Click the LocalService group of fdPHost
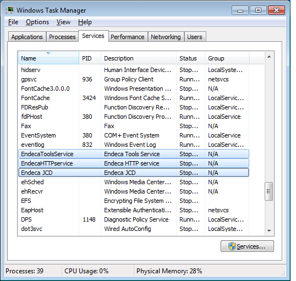This screenshot has height=281, width=296. tap(224, 117)
